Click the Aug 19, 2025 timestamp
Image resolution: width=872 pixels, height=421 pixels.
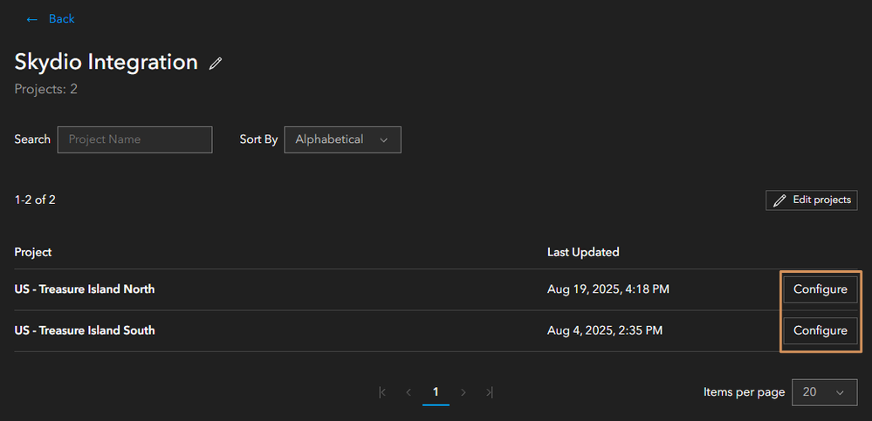point(608,289)
